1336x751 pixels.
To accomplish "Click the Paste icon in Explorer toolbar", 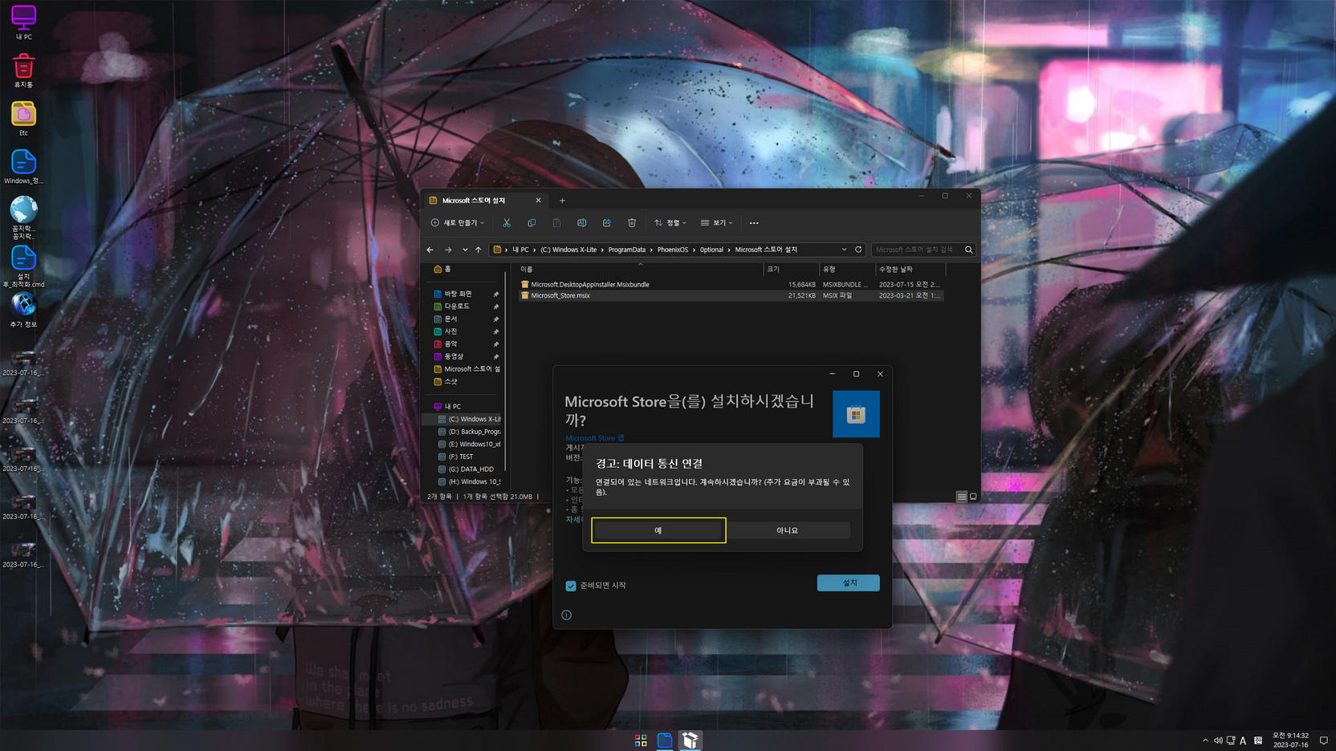I will 556,223.
